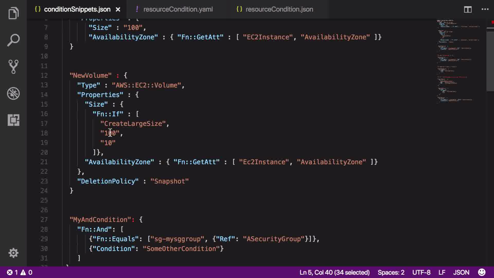Open the Source Control icon
494x278 pixels.
click(13, 67)
